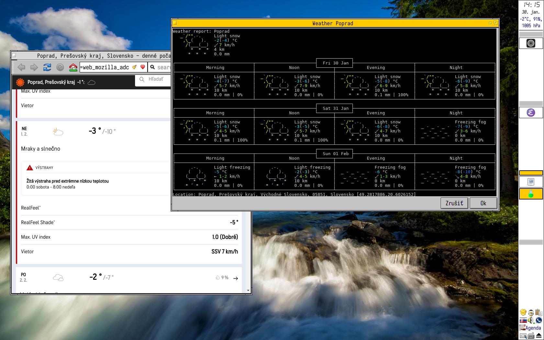The height and width of the screenshot is (340, 544).
Task: Open the WhatsApp phone tray icon
Action: coord(538,320)
